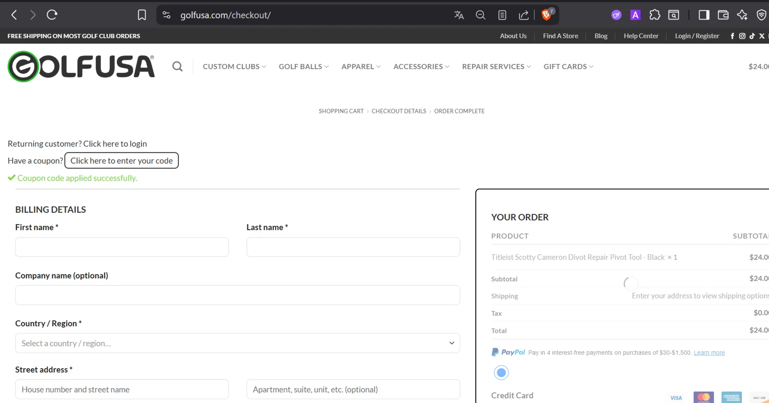Image resolution: width=769 pixels, height=403 pixels.
Task: Focus the First name field
Action: [x=122, y=247]
